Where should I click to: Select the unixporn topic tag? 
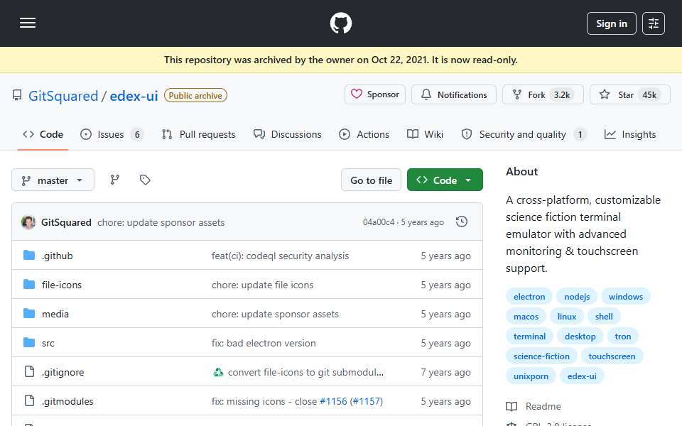531,376
